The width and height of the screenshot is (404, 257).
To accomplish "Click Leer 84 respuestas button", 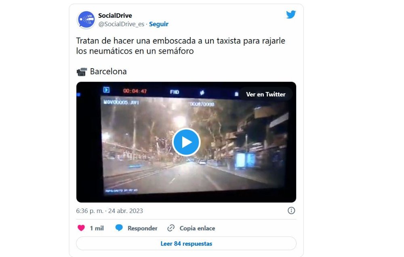I will 186,243.
